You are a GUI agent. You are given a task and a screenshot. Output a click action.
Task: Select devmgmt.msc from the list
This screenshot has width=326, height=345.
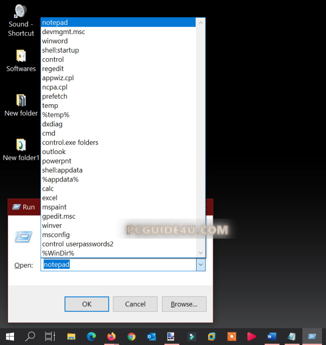pos(118,32)
